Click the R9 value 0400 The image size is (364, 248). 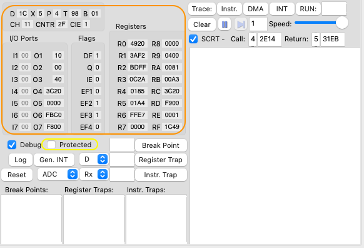pos(172,56)
